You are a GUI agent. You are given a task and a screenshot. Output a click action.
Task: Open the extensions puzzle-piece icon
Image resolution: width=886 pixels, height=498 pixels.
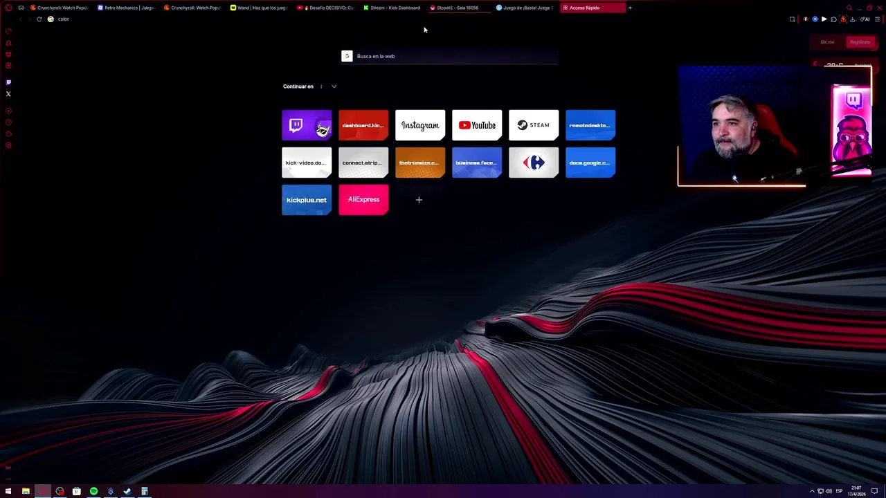coord(833,19)
